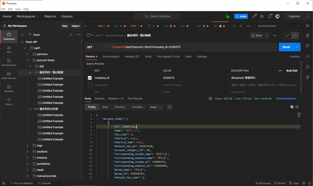Image resolution: width=313 pixels, height=186 pixels.
Task: Open the Test Results response tab
Action: [135, 98]
